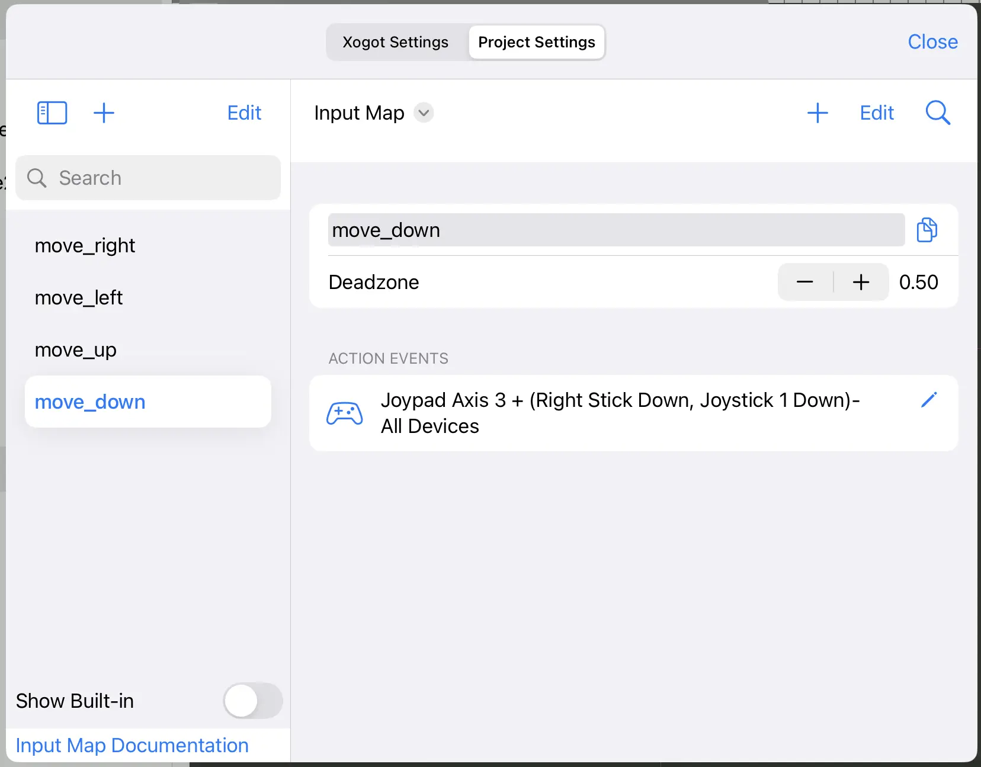This screenshot has width=981, height=767.
Task: Increase the Deadzone value with plus
Action: pos(861,282)
